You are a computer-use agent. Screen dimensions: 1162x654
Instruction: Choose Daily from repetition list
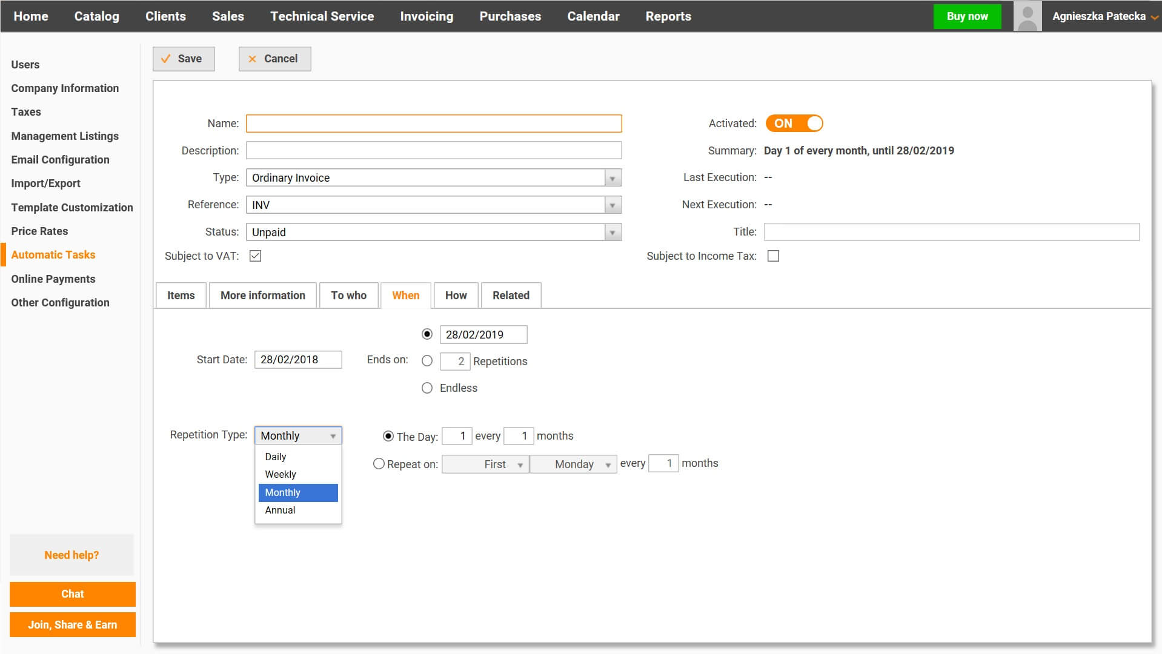tap(298, 457)
